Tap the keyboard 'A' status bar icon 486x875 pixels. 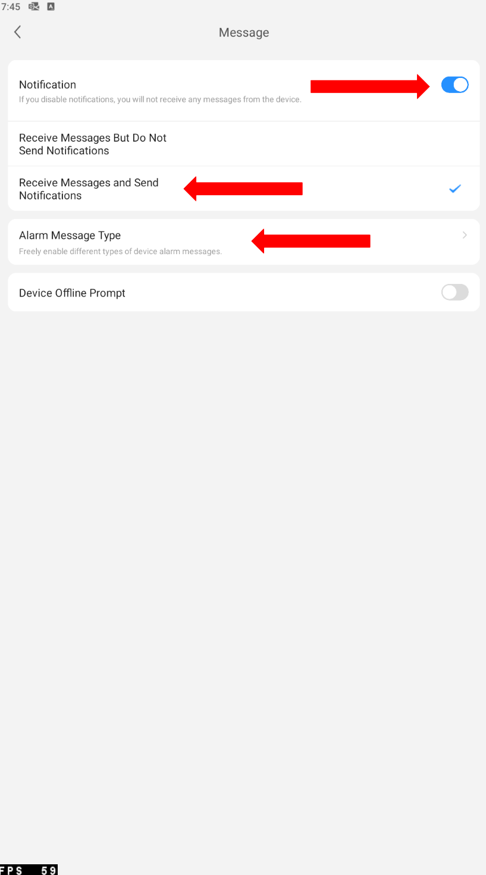click(x=51, y=7)
